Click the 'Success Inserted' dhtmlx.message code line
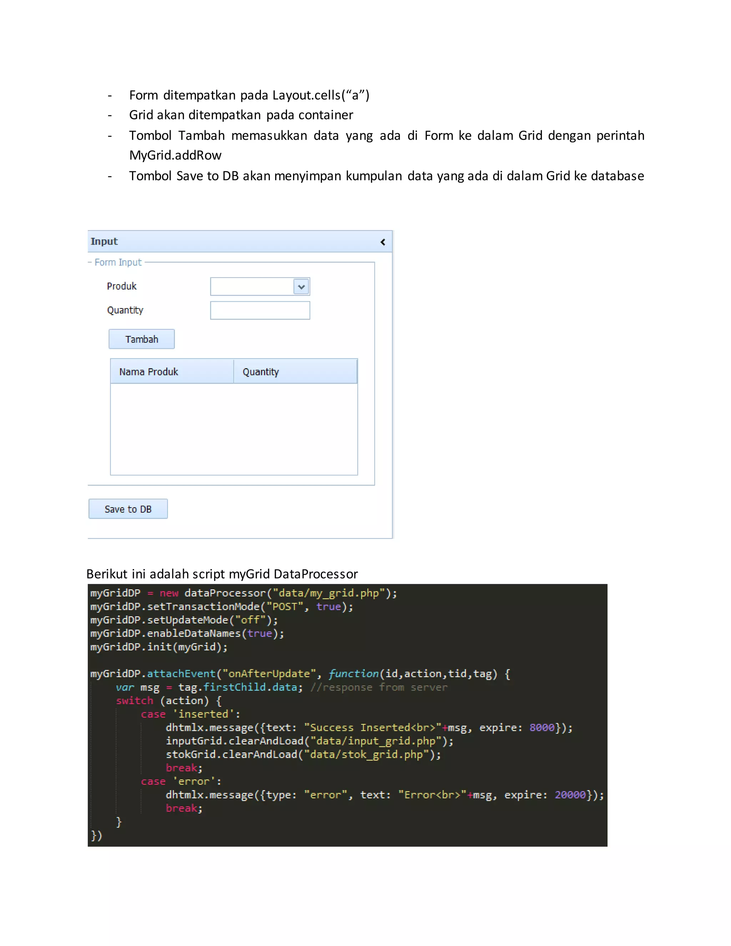The image size is (731, 946). click(369, 728)
